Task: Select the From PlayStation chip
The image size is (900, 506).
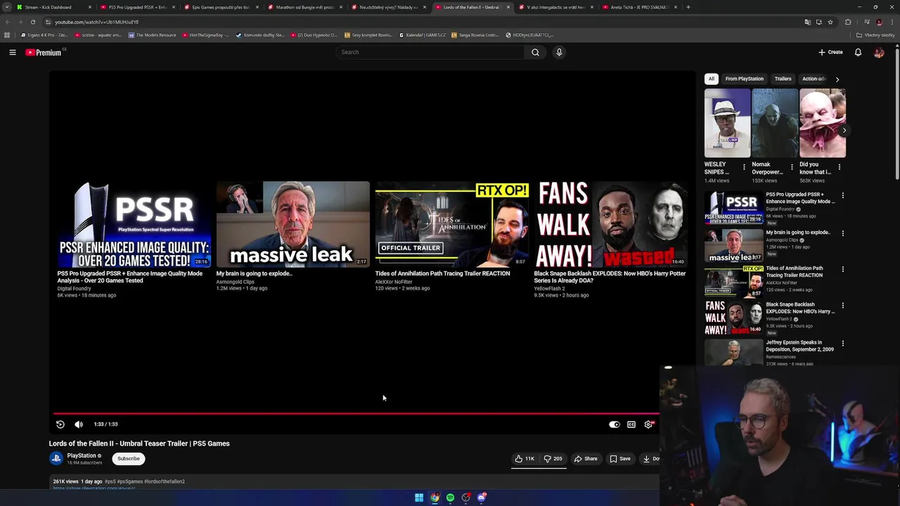Action: [745, 79]
